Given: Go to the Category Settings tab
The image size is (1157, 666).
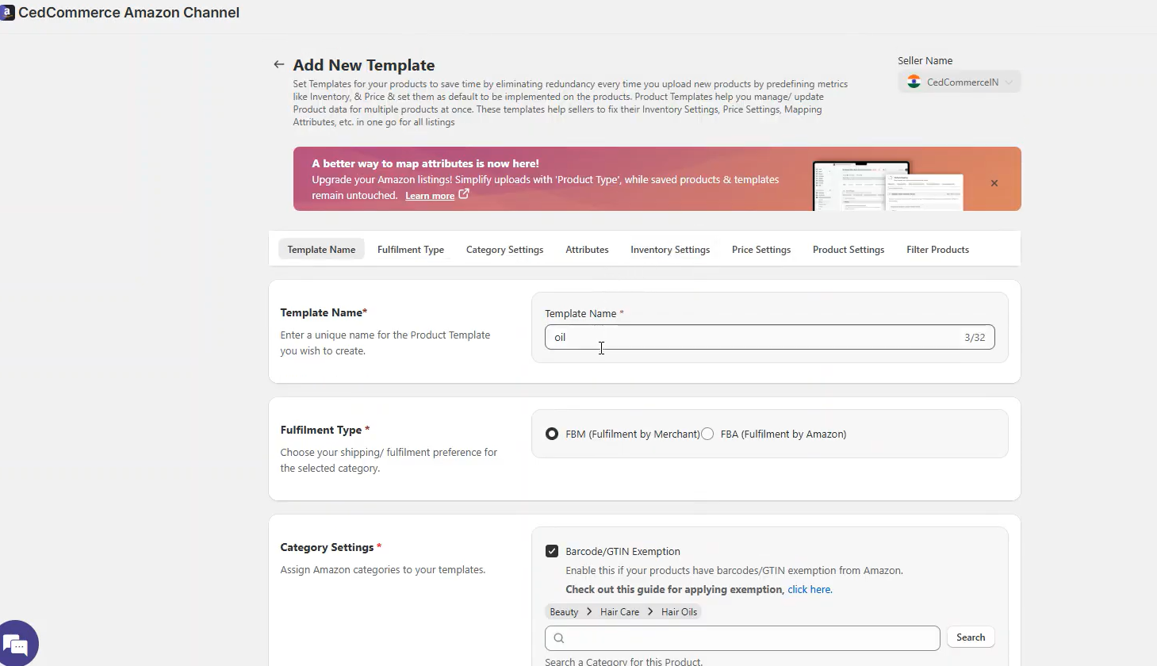Looking at the screenshot, I should 504,249.
